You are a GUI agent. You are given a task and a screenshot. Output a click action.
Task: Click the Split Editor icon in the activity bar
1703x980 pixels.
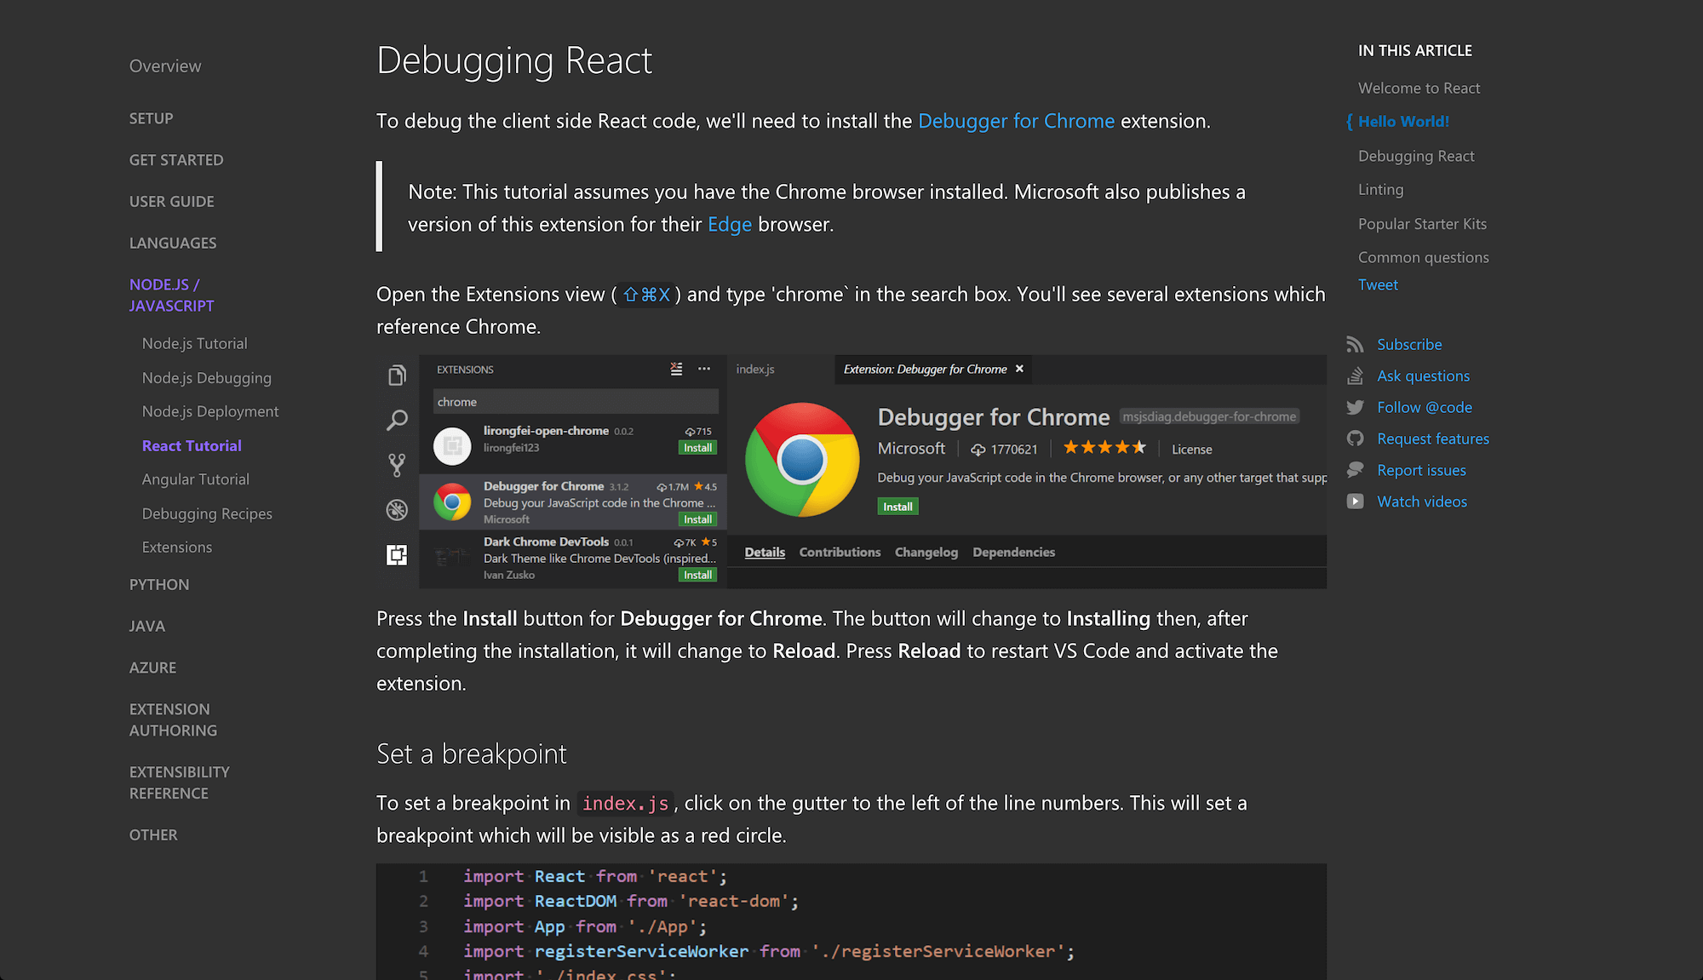[x=397, y=554]
